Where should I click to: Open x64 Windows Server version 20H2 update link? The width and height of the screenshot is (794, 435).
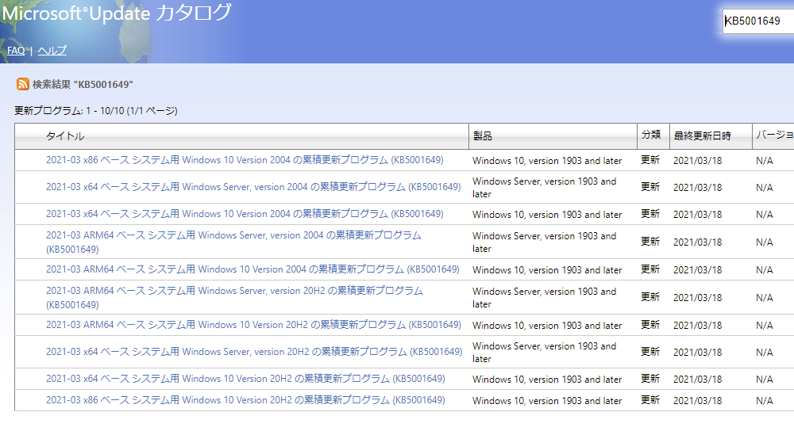click(254, 352)
